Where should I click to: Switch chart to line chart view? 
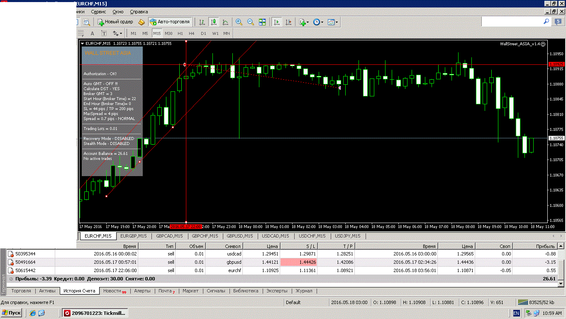[x=225, y=22]
